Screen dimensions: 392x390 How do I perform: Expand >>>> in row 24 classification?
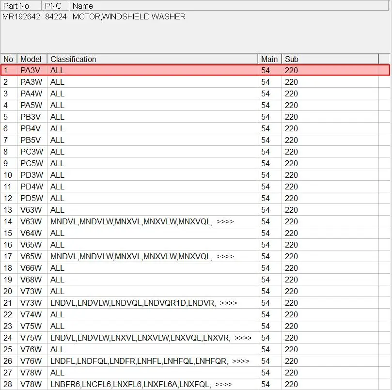pos(243,338)
